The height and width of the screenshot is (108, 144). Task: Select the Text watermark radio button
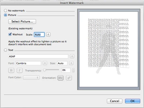(5, 50)
